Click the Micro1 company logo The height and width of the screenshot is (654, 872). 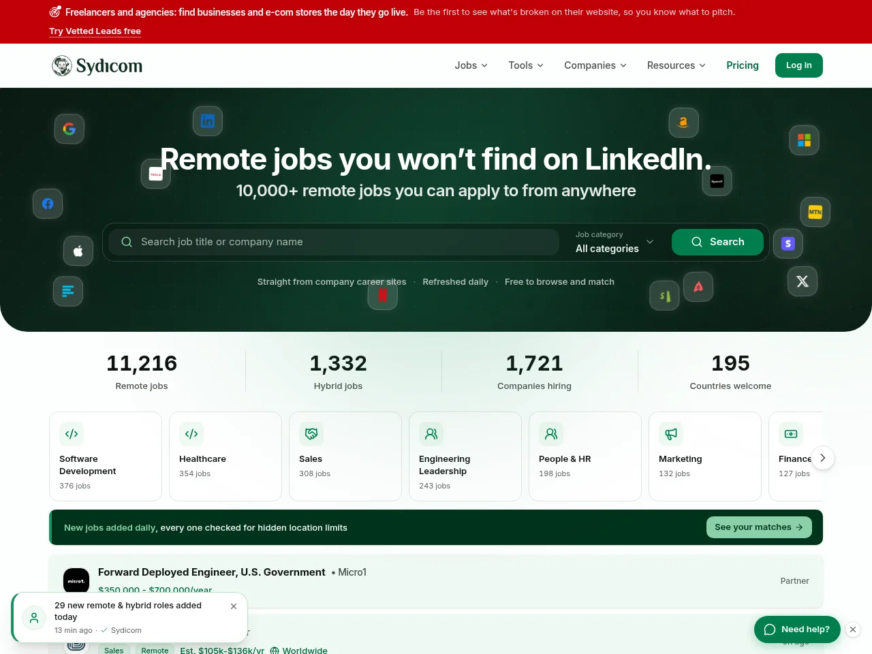click(76, 581)
